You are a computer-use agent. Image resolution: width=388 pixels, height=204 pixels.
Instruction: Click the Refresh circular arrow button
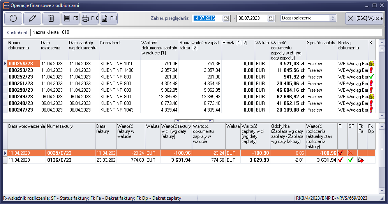[x=13, y=18]
